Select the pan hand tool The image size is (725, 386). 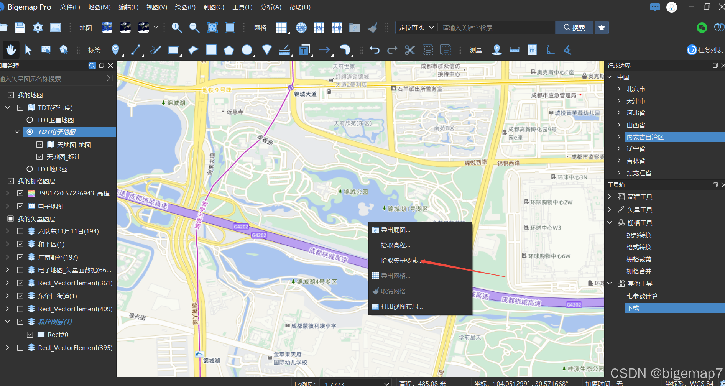tap(11, 50)
